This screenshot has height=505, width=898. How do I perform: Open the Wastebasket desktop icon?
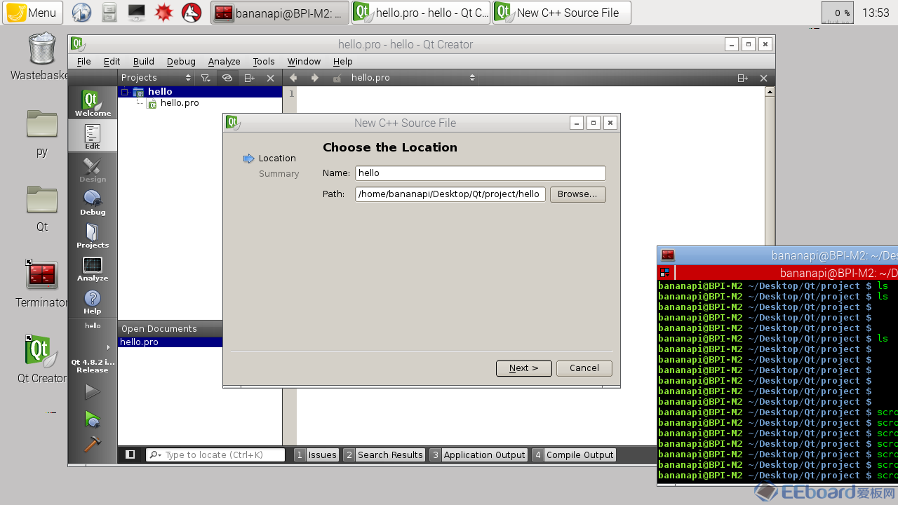point(41,58)
